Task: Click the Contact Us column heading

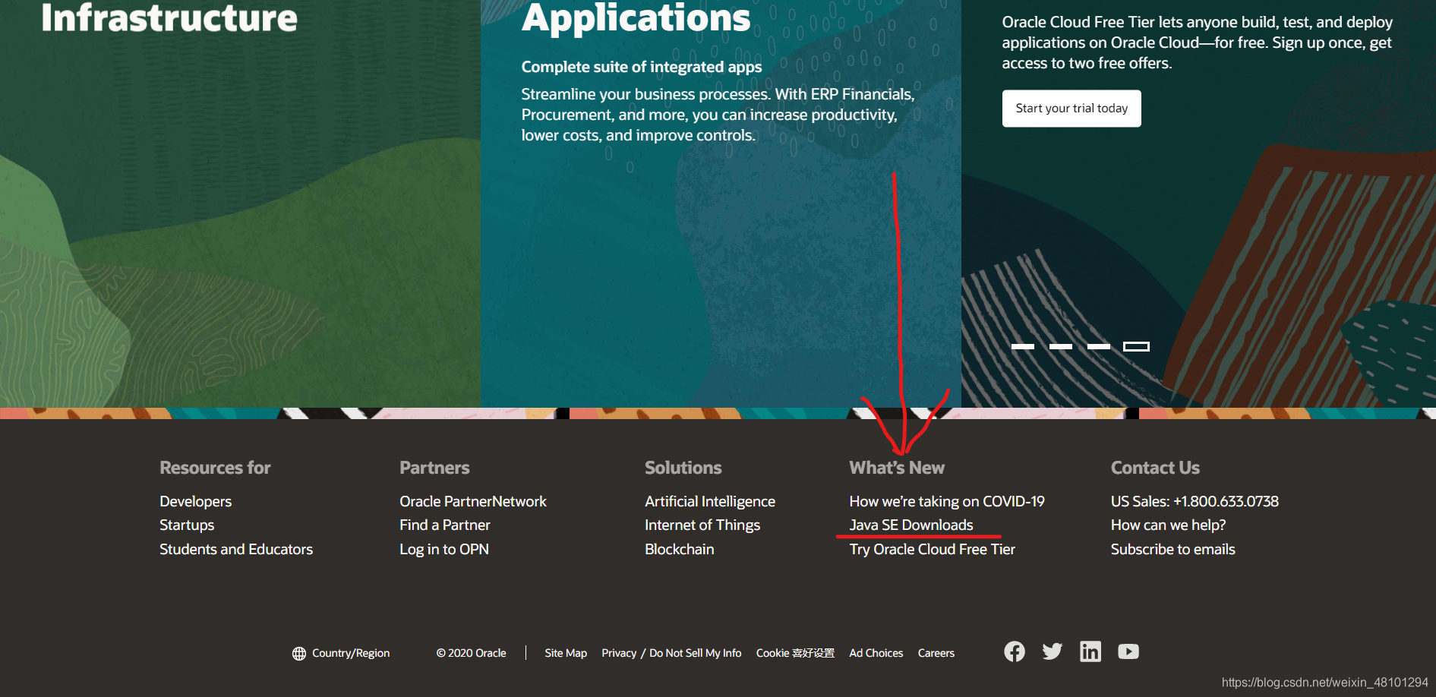Action: (1155, 468)
